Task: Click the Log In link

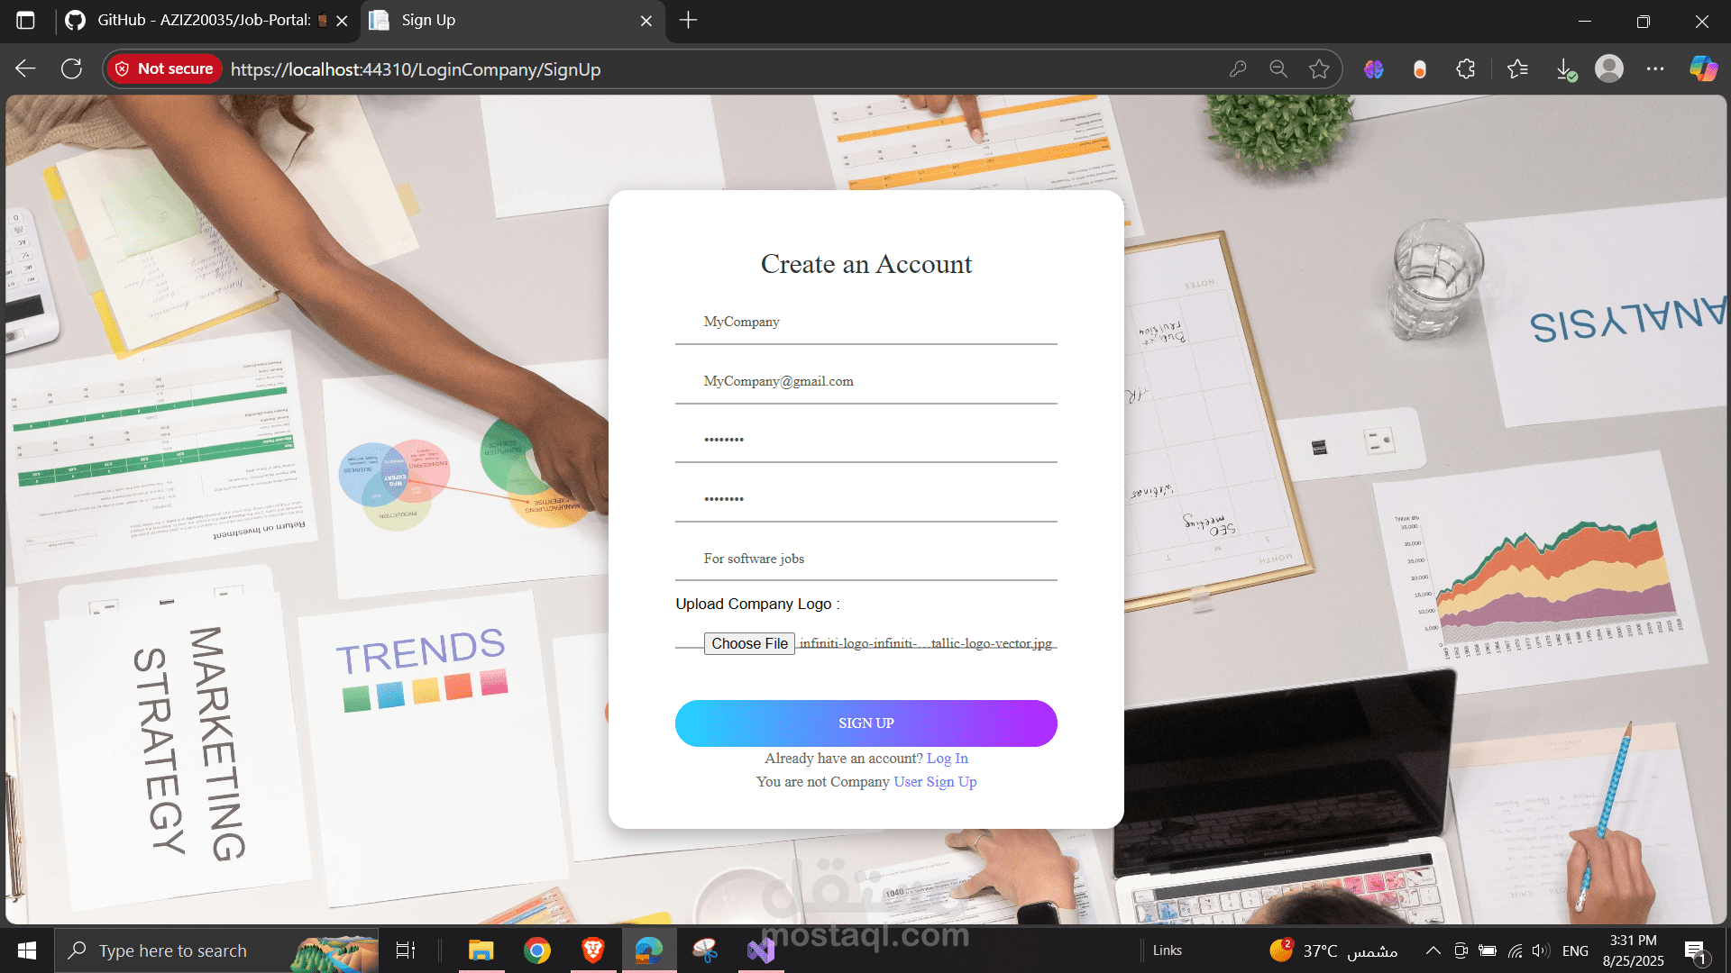Action: (947, 759)
